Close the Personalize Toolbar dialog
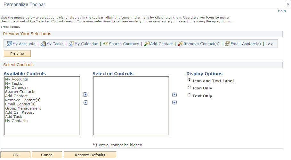This screenshot has width=291, height=160. click(x=288, y=4)
